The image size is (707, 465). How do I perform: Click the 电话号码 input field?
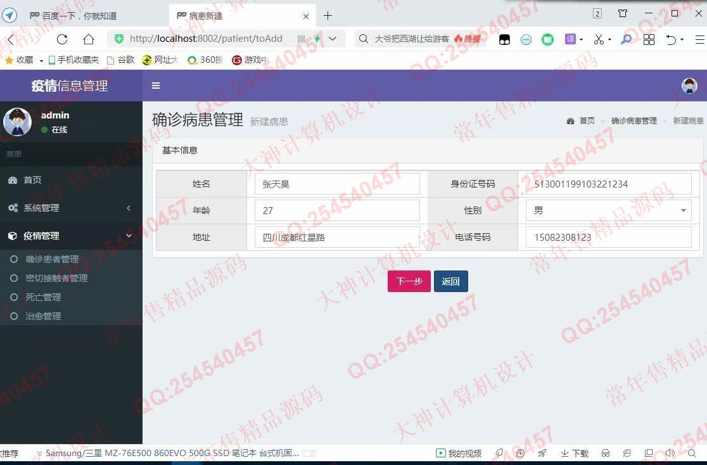[609, 237]
